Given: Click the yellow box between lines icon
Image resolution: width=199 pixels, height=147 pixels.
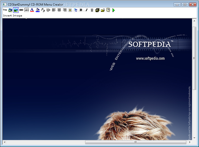Looking at the screenshot, I should (x=70, y=10).
